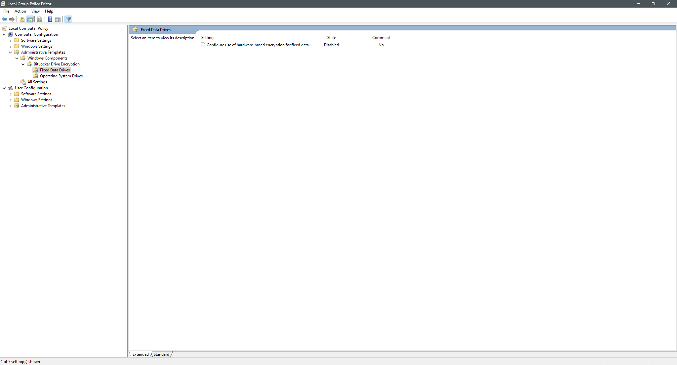The image size is (677, 365).
Task: Click 'Select an item to view its description' text
Action: click(x=163, y=38)
